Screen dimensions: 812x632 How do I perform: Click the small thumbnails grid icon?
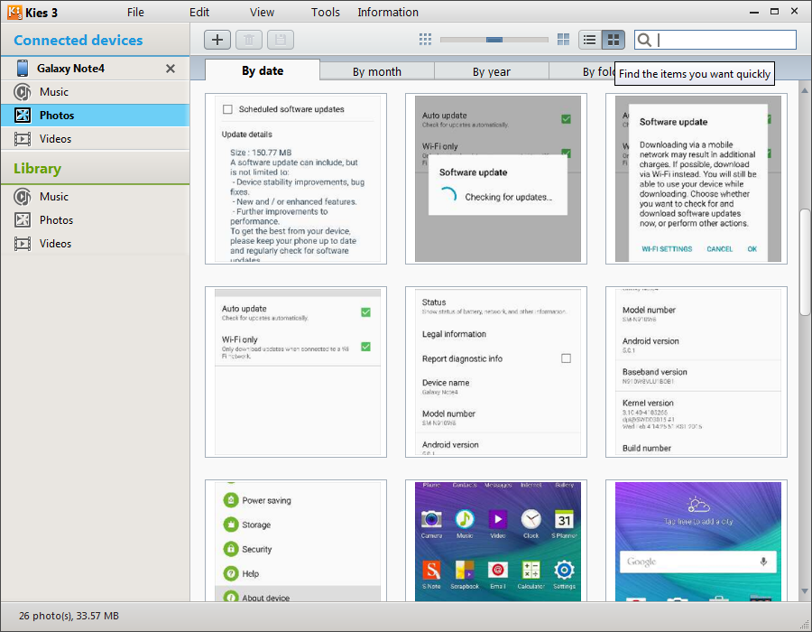coord(425,40)
